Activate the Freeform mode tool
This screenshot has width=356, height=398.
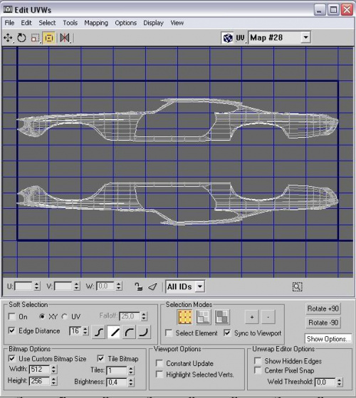pos(49,38)
